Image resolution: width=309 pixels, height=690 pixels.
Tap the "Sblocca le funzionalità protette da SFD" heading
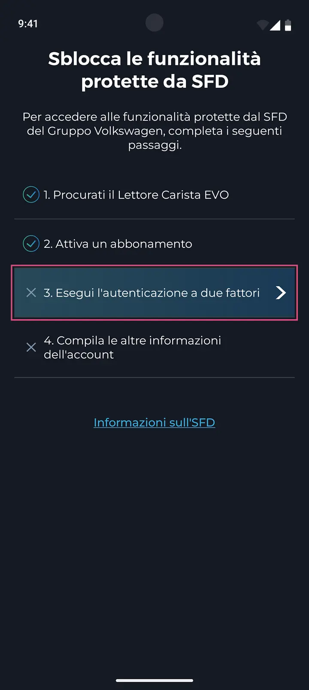[154, 70]
